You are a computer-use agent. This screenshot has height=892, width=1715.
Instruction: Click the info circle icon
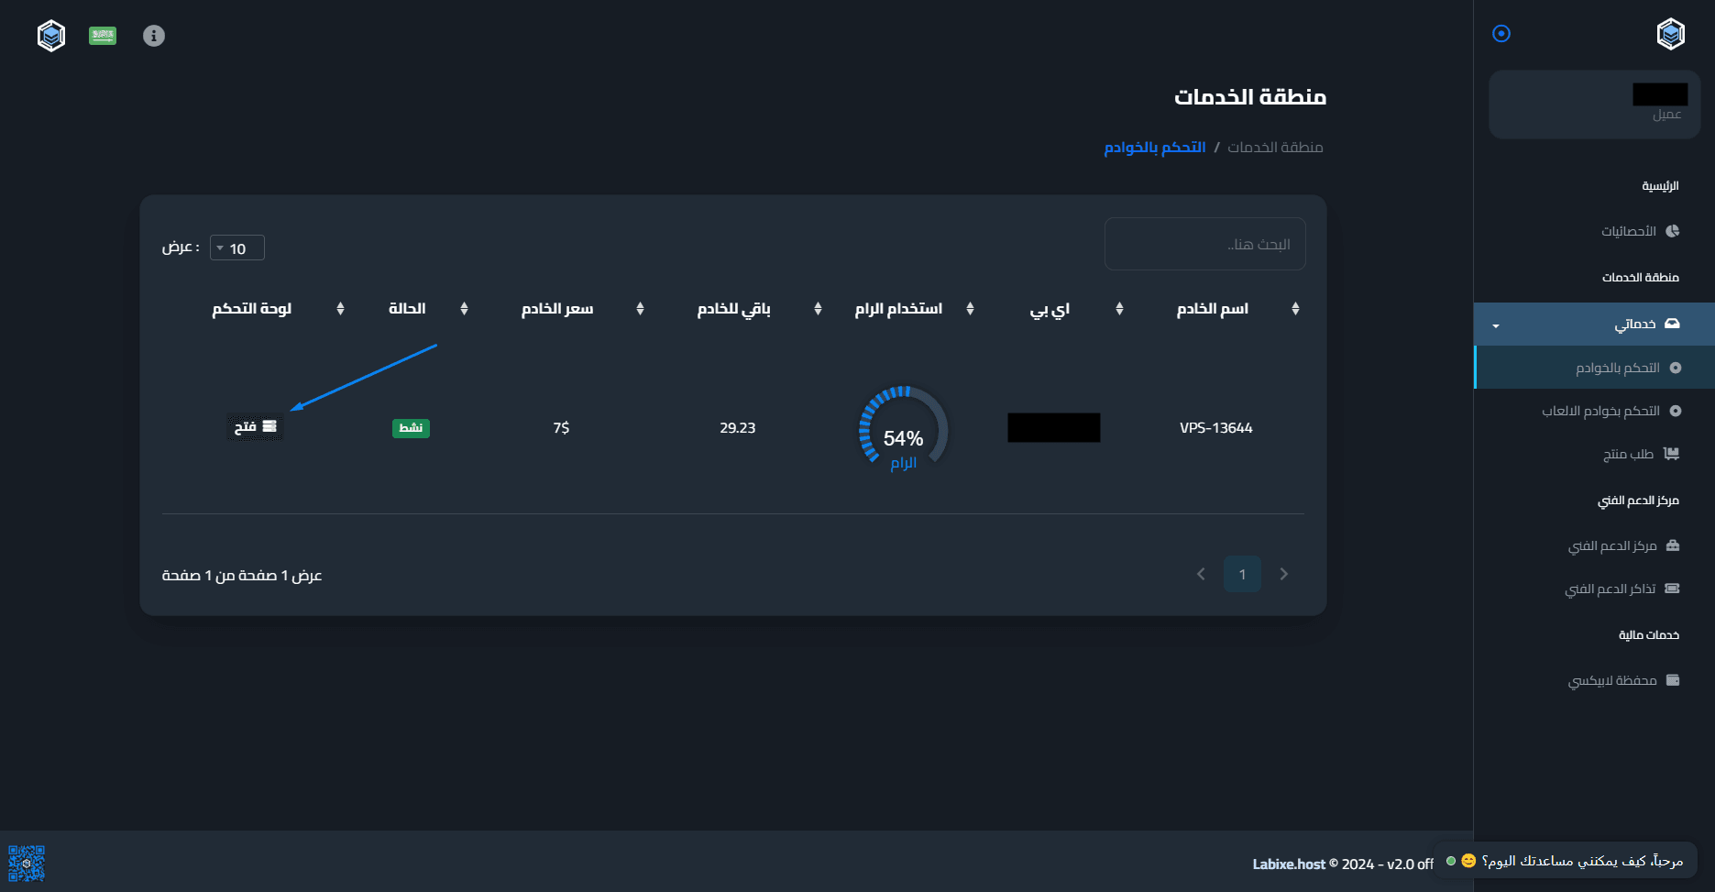154,36
